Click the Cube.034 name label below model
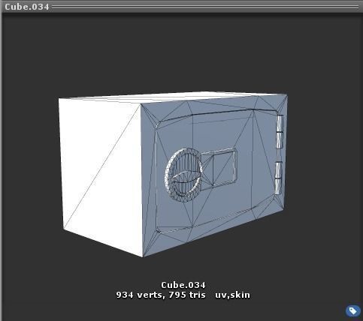The width and height of the screenshot is (363, 321). point(183,285)
